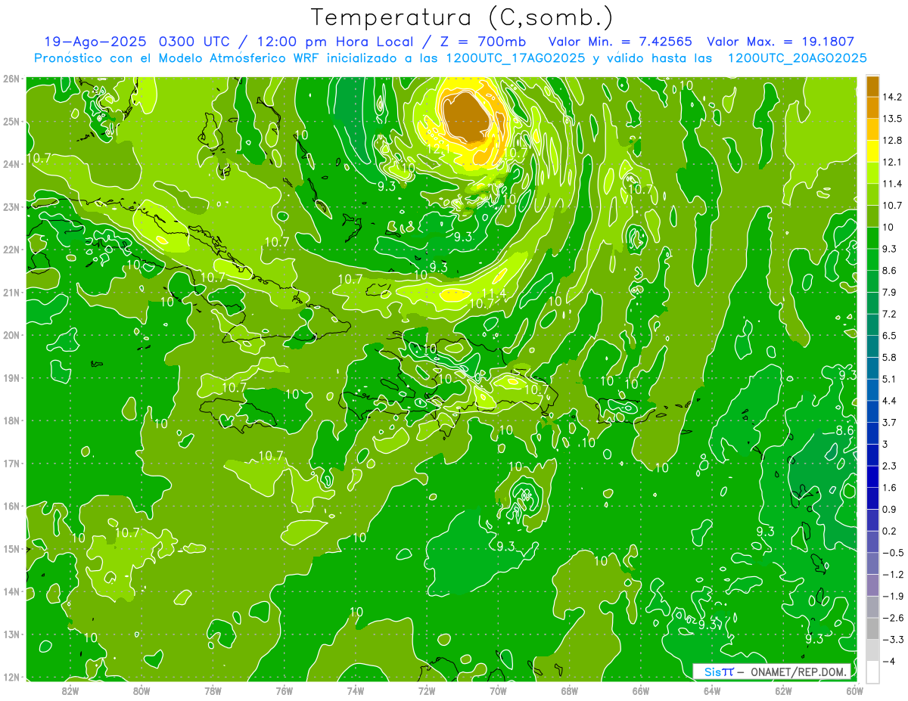Click the 7.9 label on the color scale
Image resolution: width=908 pixels, height=701 pixels.
click(889, 292)
